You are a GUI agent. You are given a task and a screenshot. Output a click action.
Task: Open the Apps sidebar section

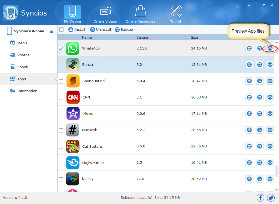(x=29, y=79)
